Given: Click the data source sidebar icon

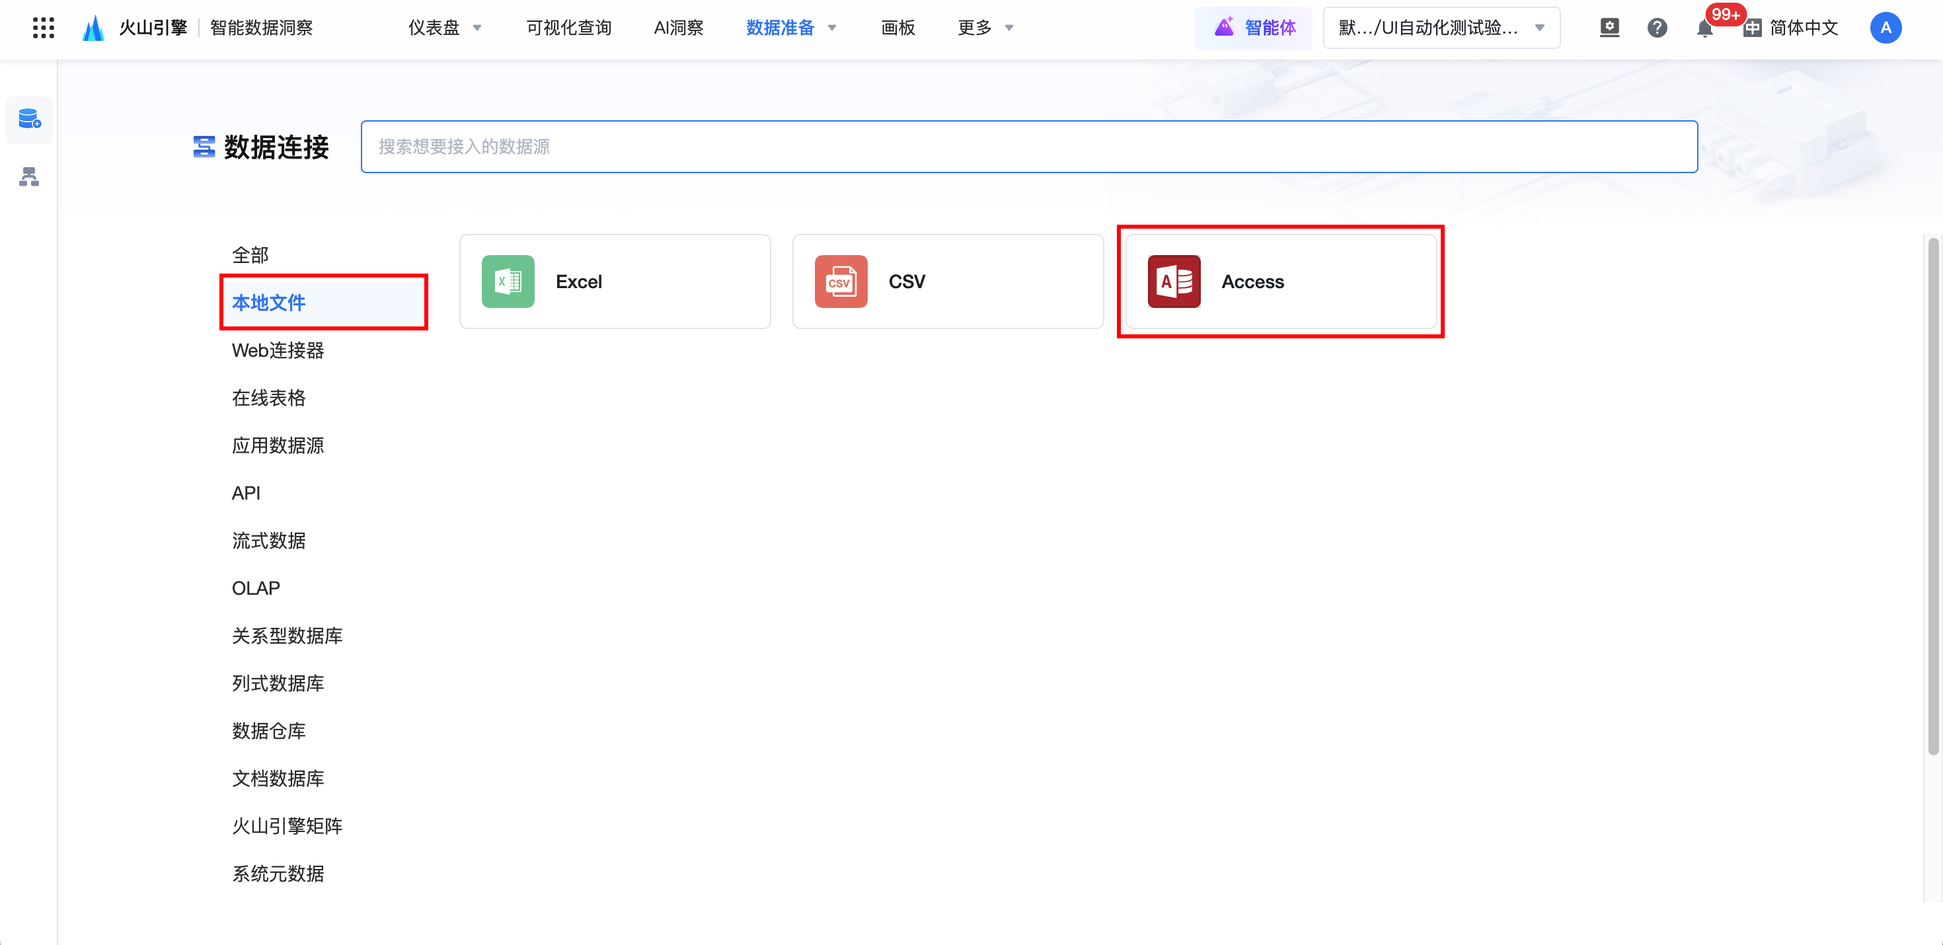Looking at the screenshot, I should 30,119.
